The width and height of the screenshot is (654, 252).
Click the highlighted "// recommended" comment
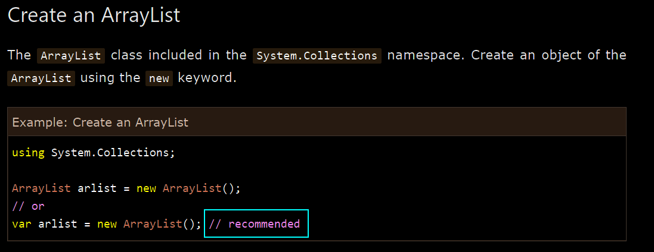pyautogui.click(x=254, y=223)
